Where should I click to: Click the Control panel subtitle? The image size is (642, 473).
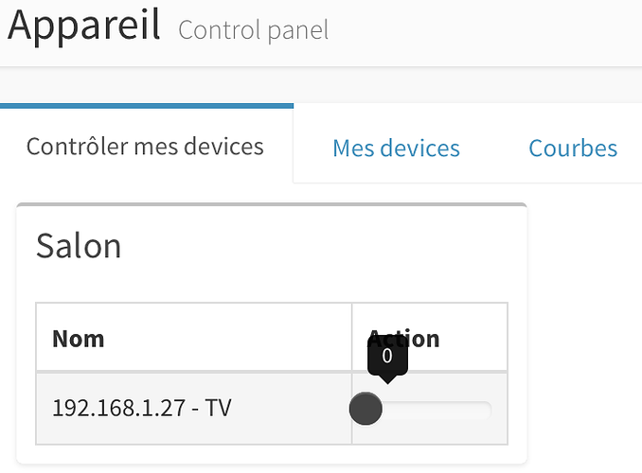253,30
